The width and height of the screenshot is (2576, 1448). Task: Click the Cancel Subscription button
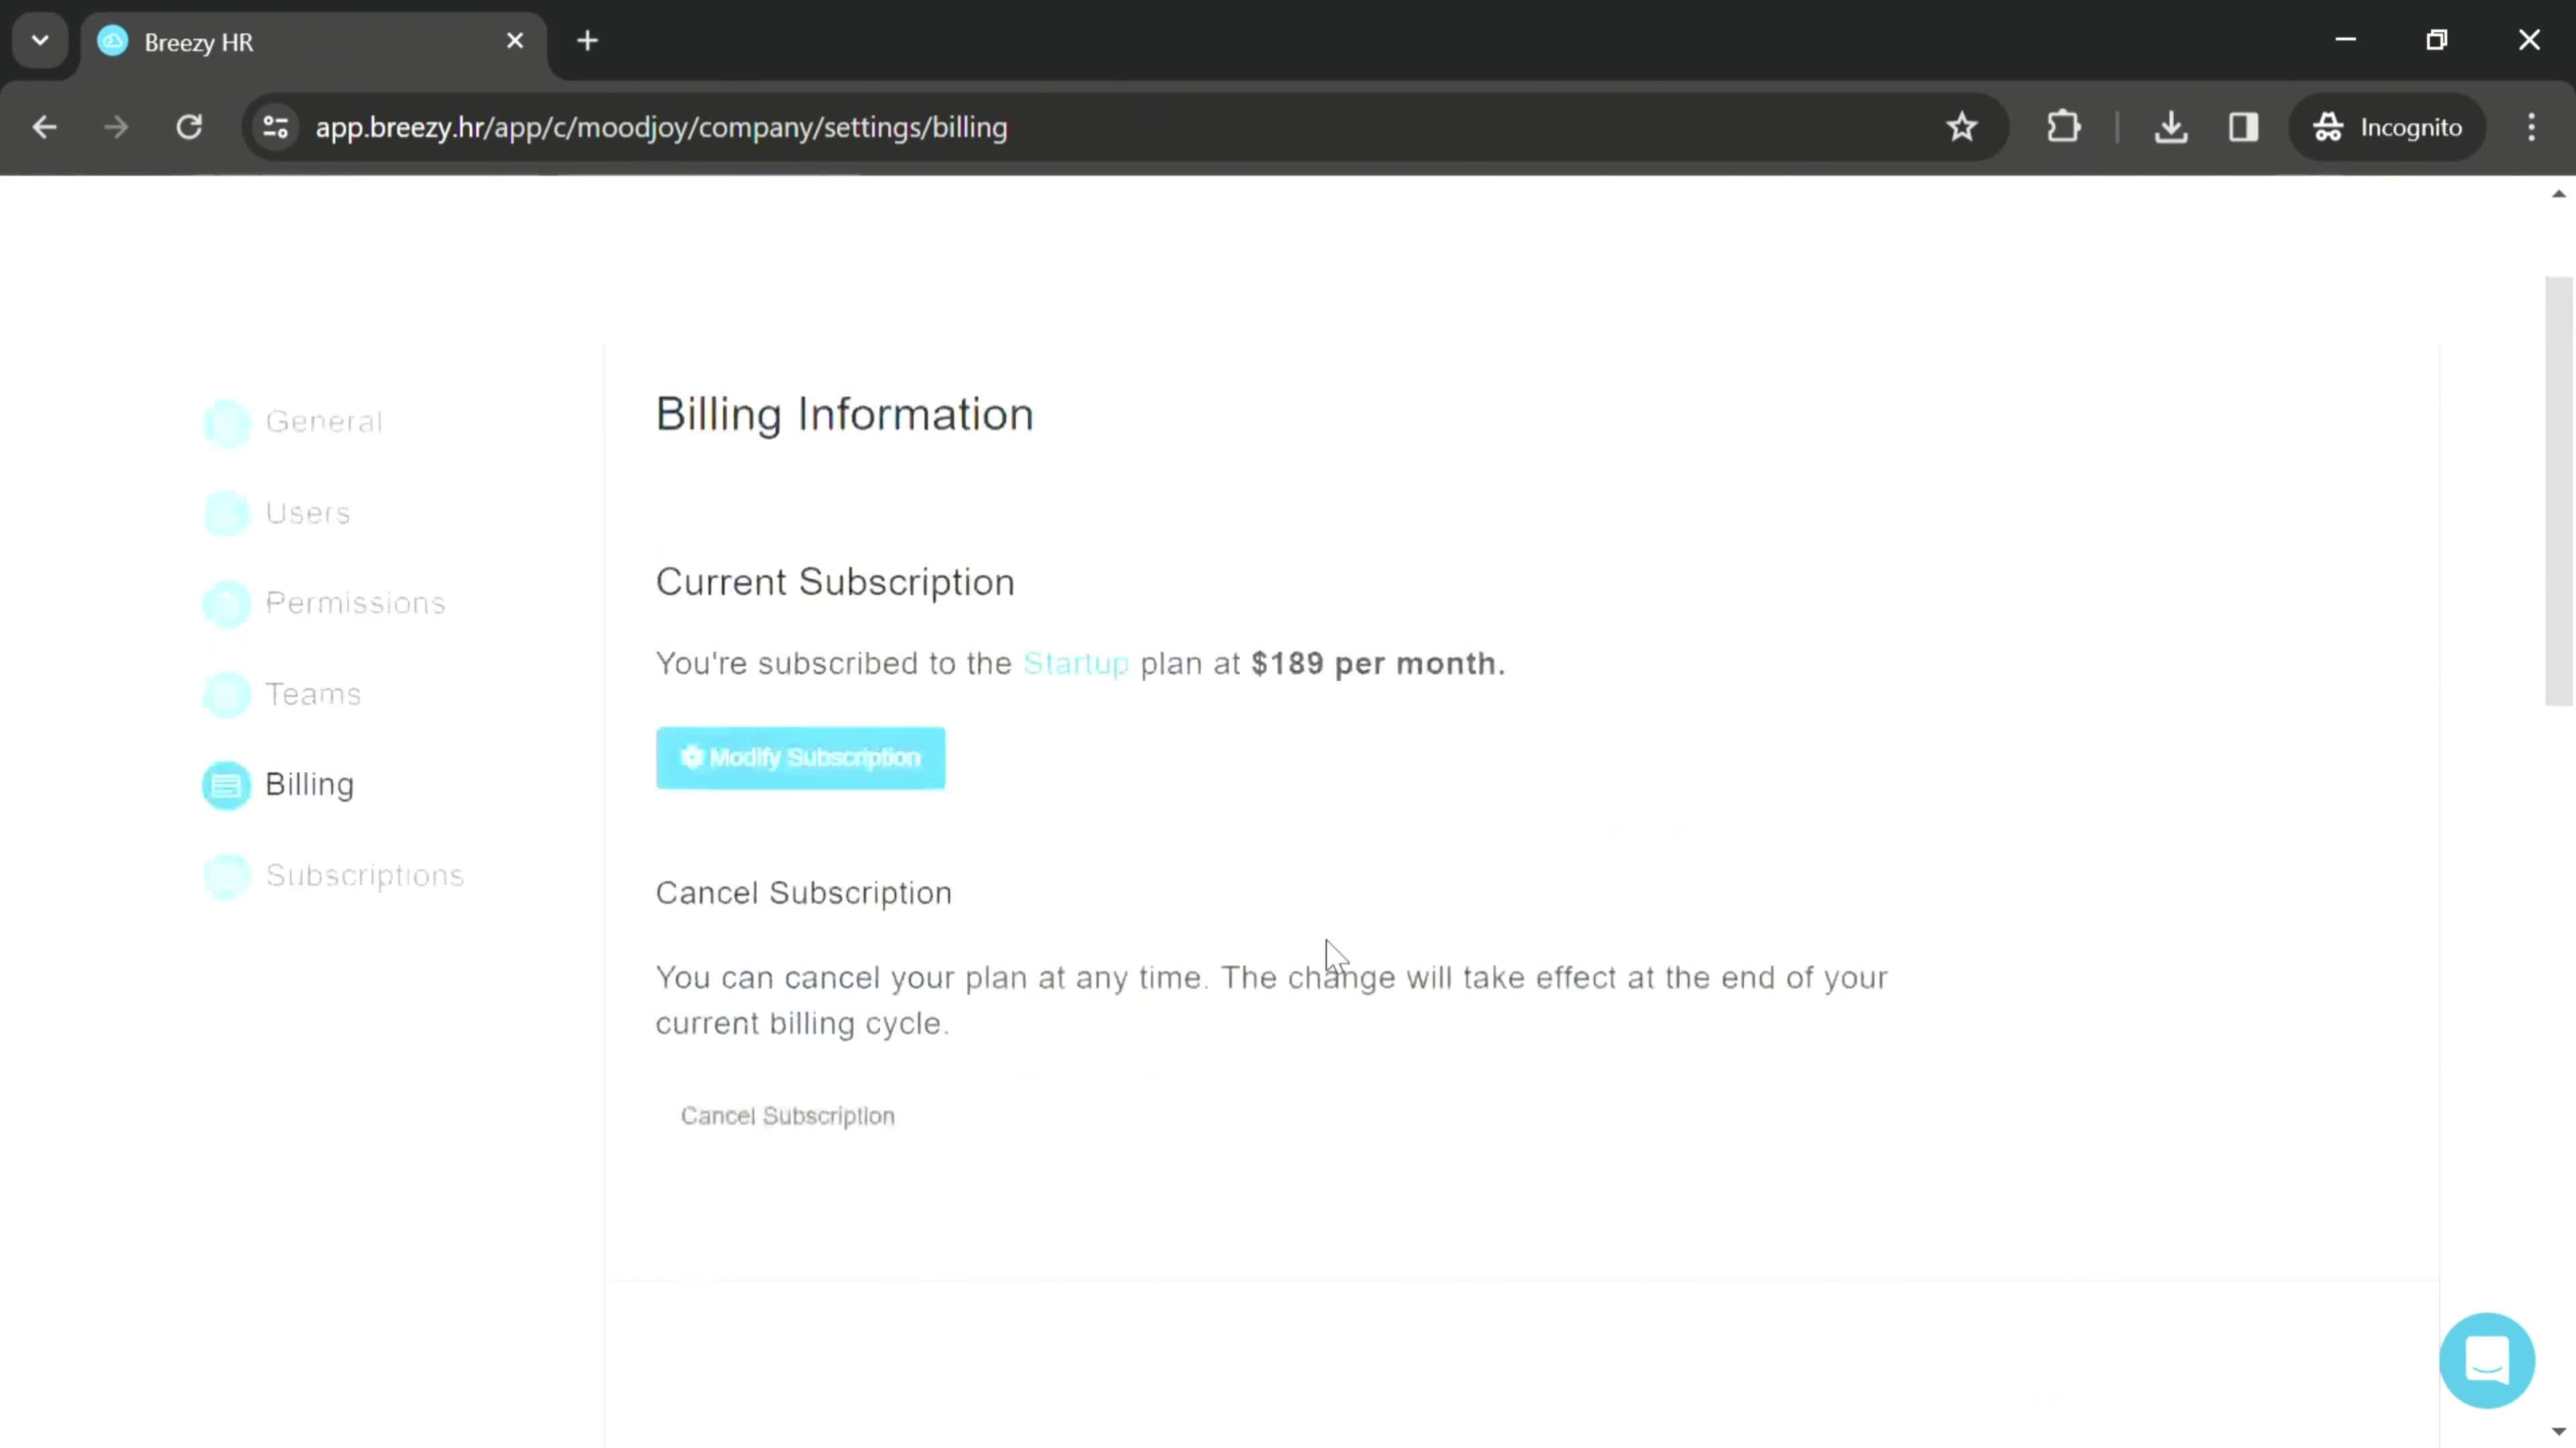click(x=789, y=1115)
